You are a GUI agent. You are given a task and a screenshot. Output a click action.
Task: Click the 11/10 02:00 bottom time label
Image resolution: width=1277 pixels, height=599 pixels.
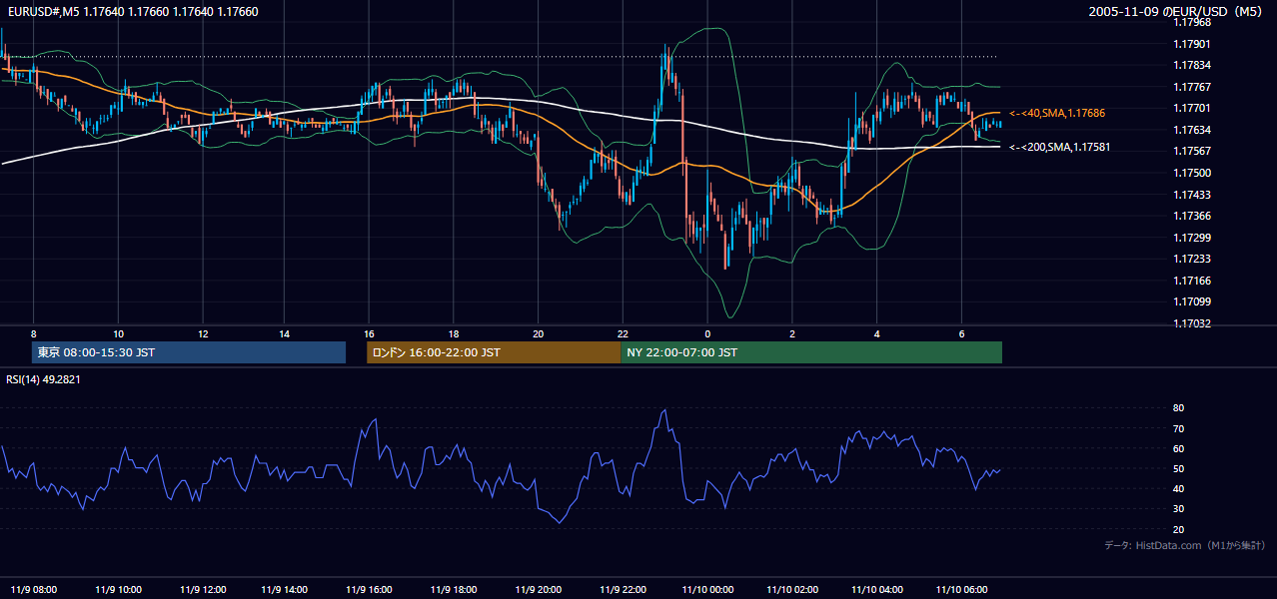point(792,589)
